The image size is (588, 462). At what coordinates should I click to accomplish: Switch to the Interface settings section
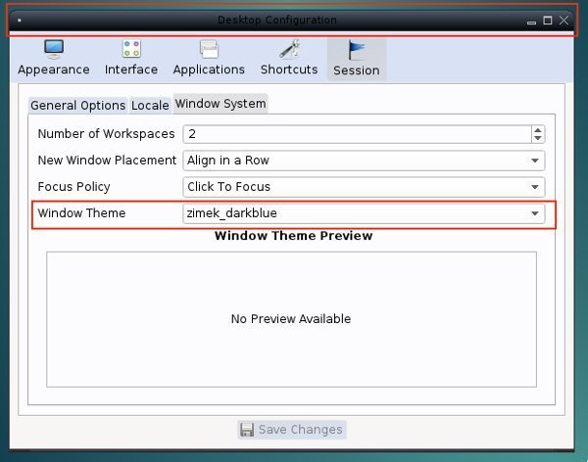[x=131, y=58]
